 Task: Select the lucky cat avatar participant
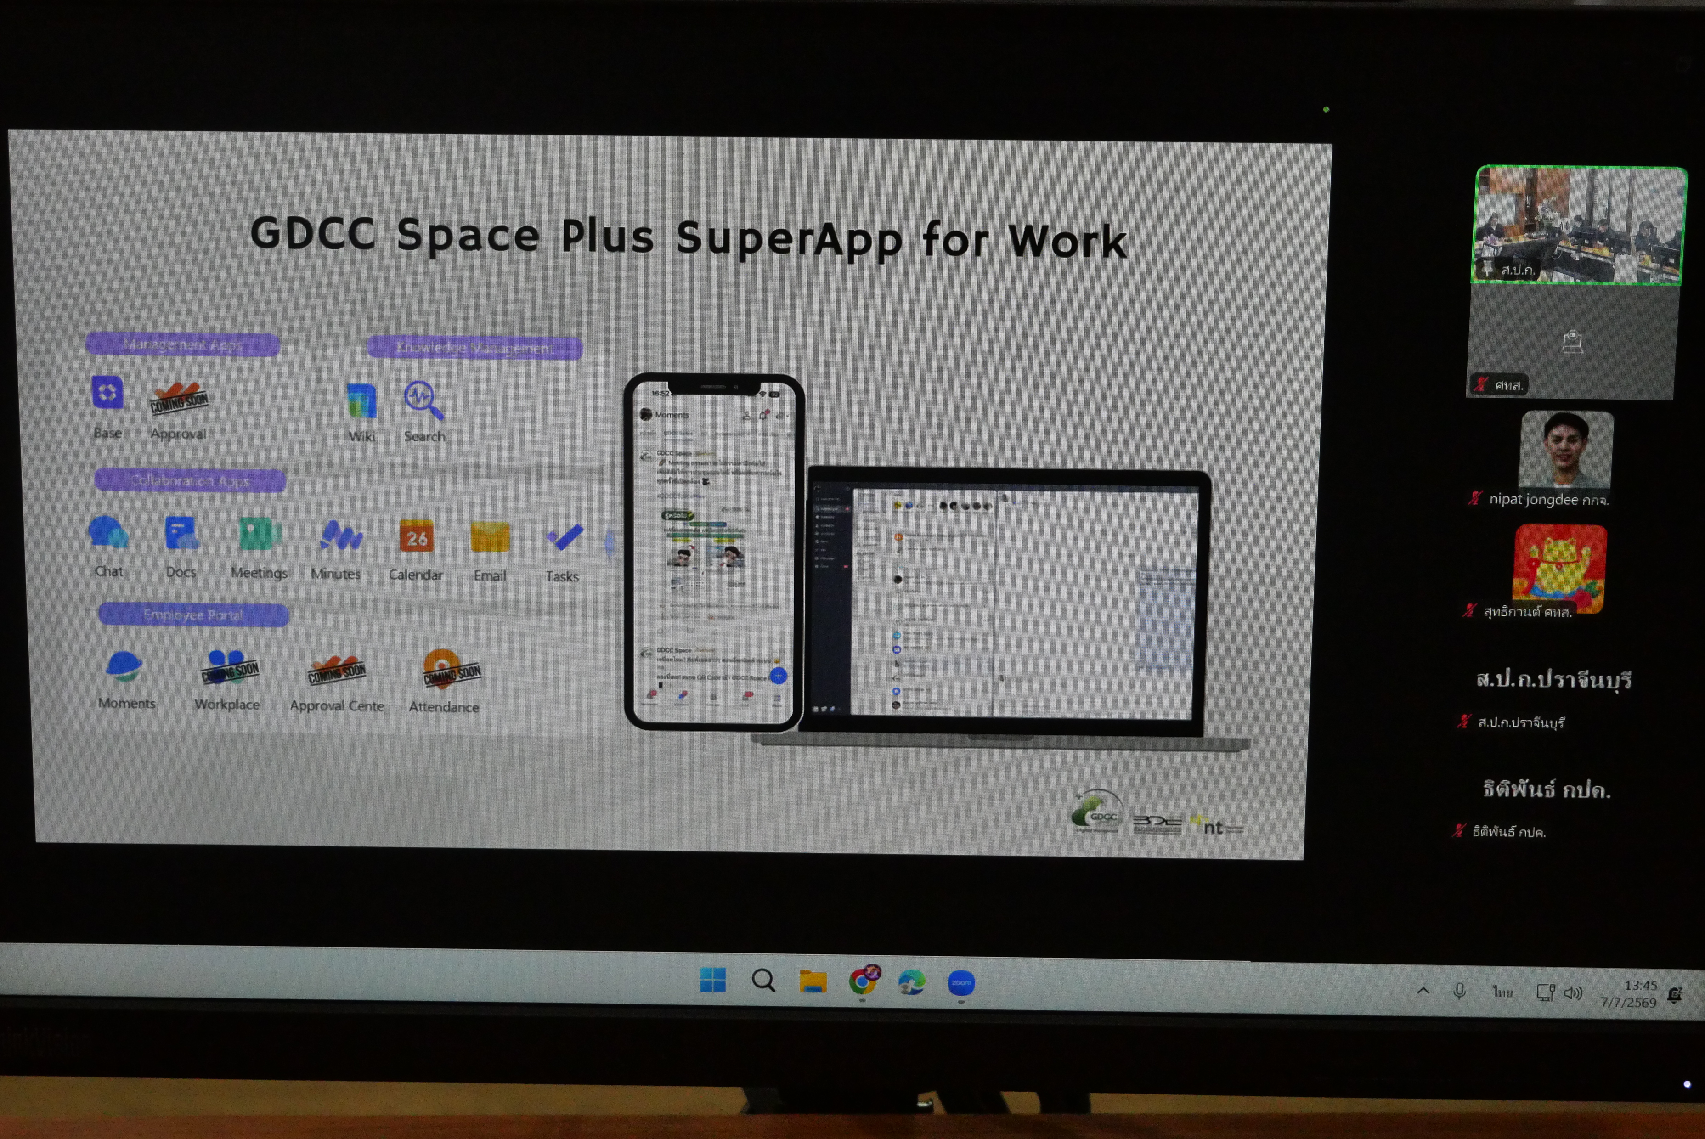1560,568
